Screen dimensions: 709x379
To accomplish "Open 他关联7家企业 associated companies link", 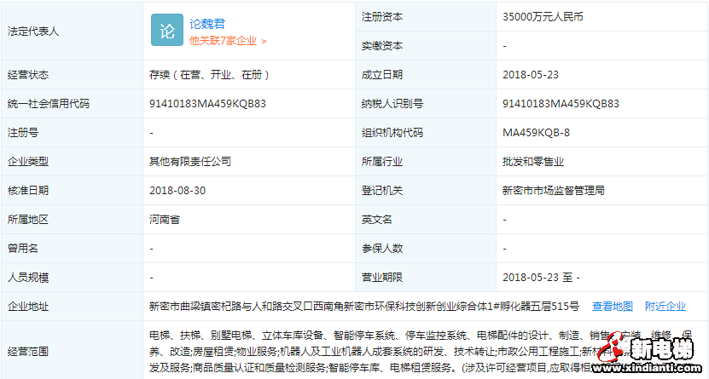I will (x=224, y=40).
